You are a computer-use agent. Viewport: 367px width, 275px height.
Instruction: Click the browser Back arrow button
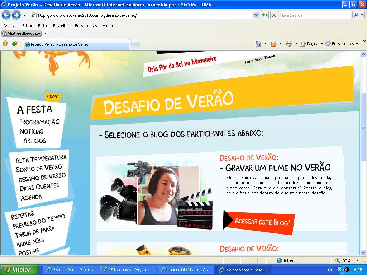pyautogui.click(x=6, y=15)
